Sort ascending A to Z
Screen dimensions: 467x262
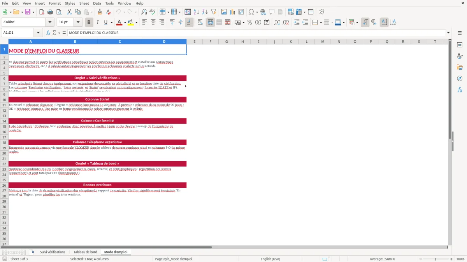(x=197, y=12)
